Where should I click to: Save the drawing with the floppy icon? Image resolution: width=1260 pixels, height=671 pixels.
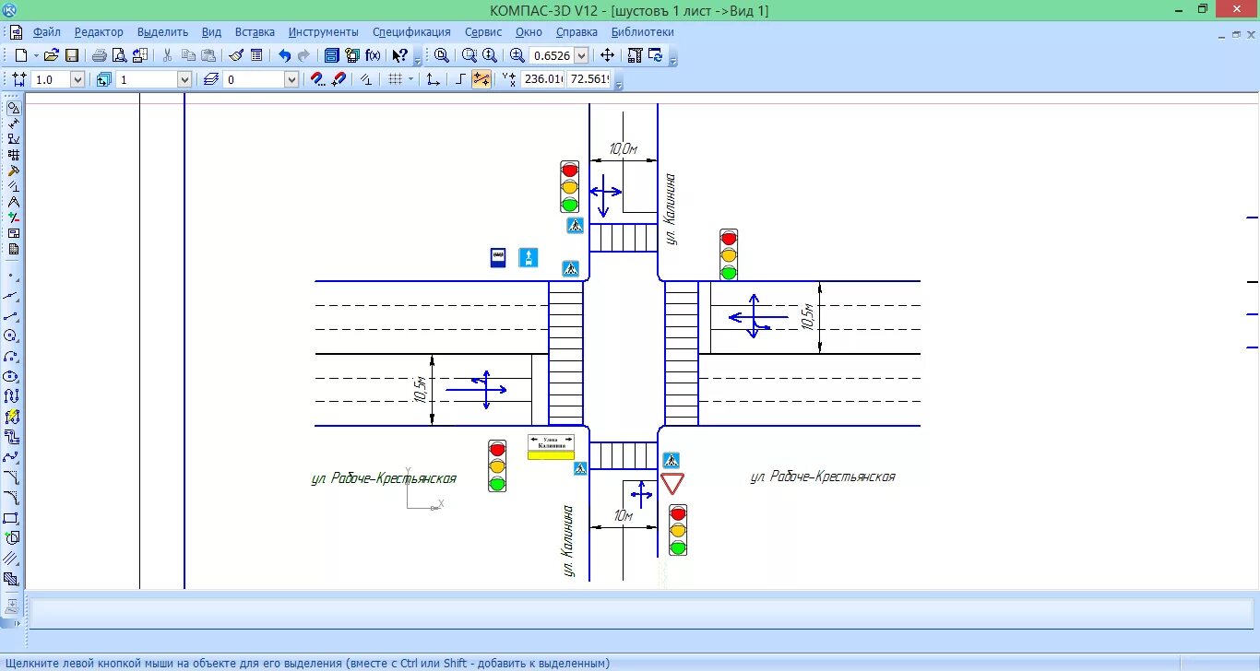pos(72,55)
